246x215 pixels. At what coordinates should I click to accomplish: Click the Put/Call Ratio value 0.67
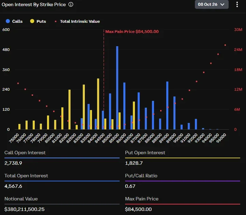(x=130, y=186)
